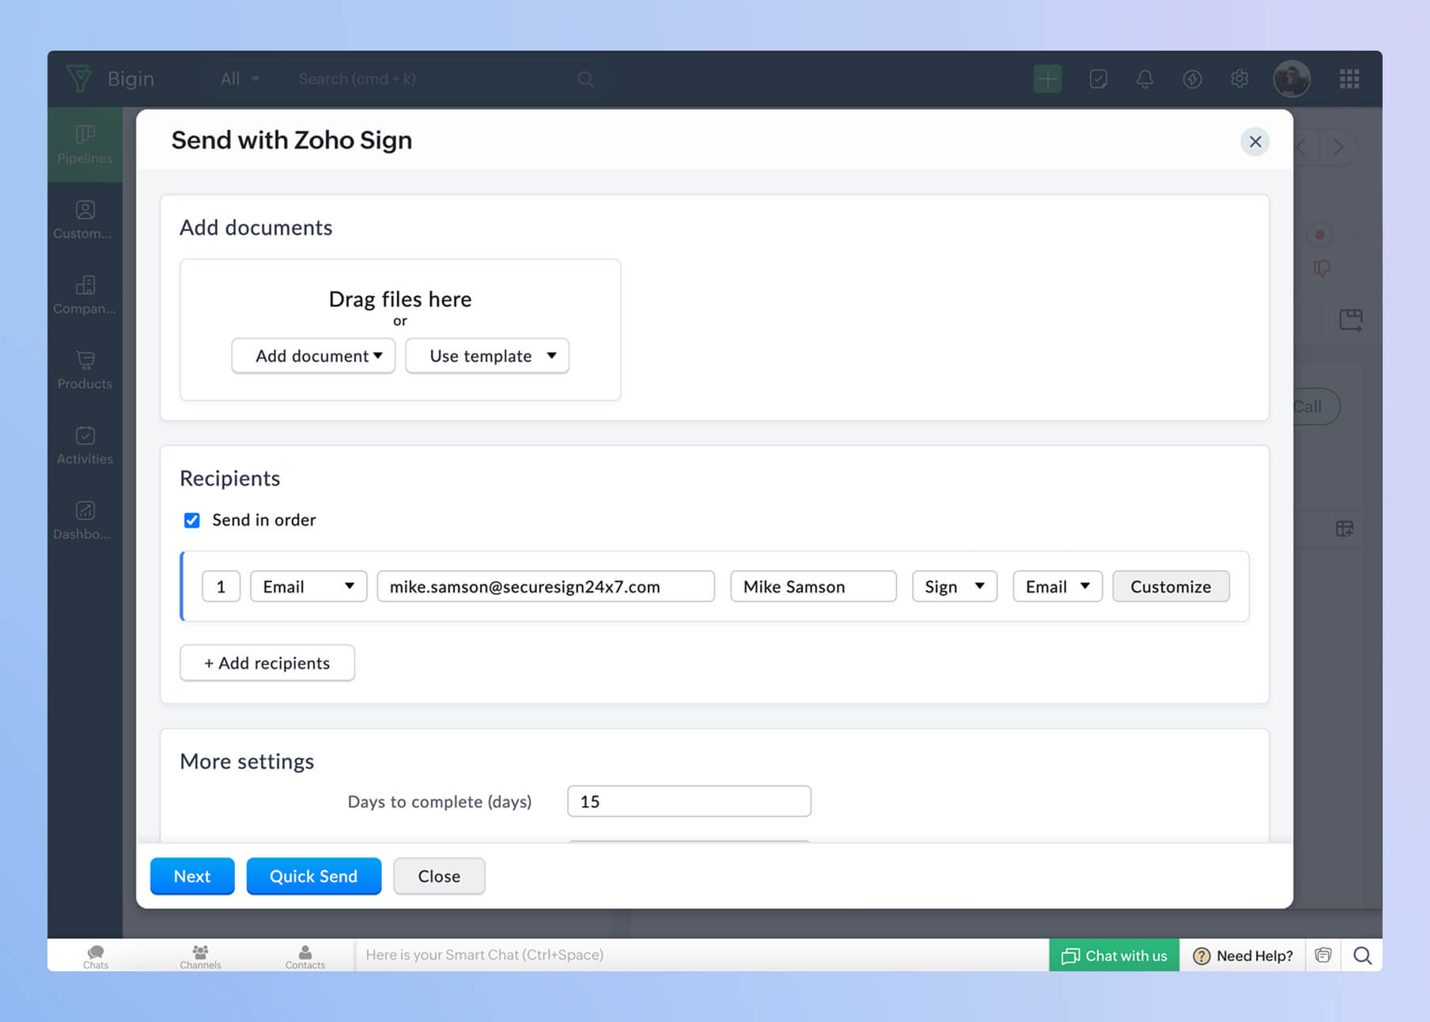Click the Call button behind dialog
This screenshot has height=1022, width=1430.
(1316, 407)
